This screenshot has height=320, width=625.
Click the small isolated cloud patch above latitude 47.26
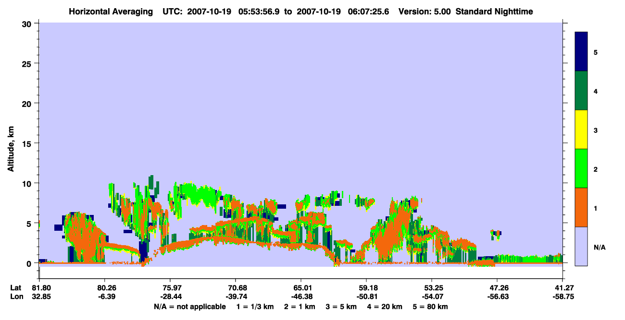coord(496,234)
